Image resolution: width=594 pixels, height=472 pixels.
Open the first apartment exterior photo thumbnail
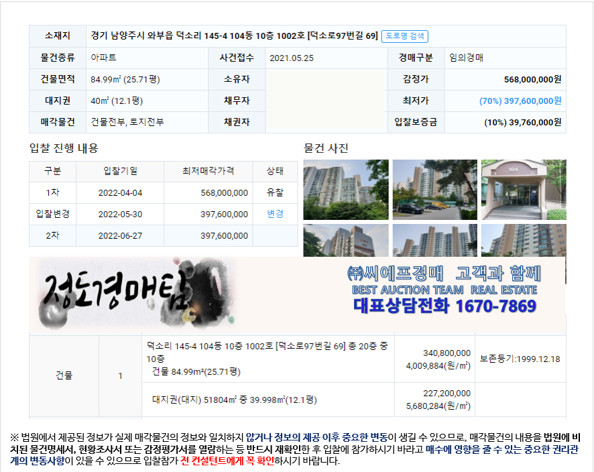coord(346,190)
